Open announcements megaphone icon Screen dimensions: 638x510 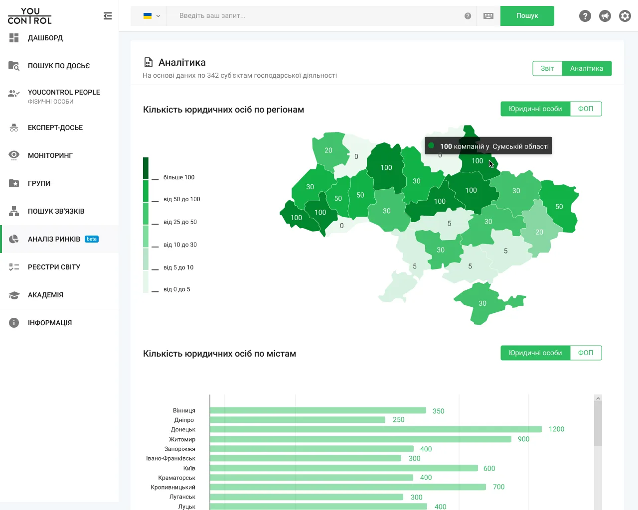pos(605,16)
